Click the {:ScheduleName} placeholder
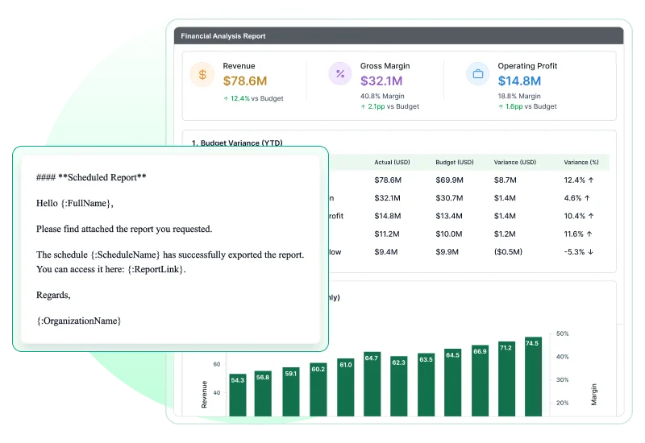Viewport: 645px width, 443px height. tap(126, 255)
